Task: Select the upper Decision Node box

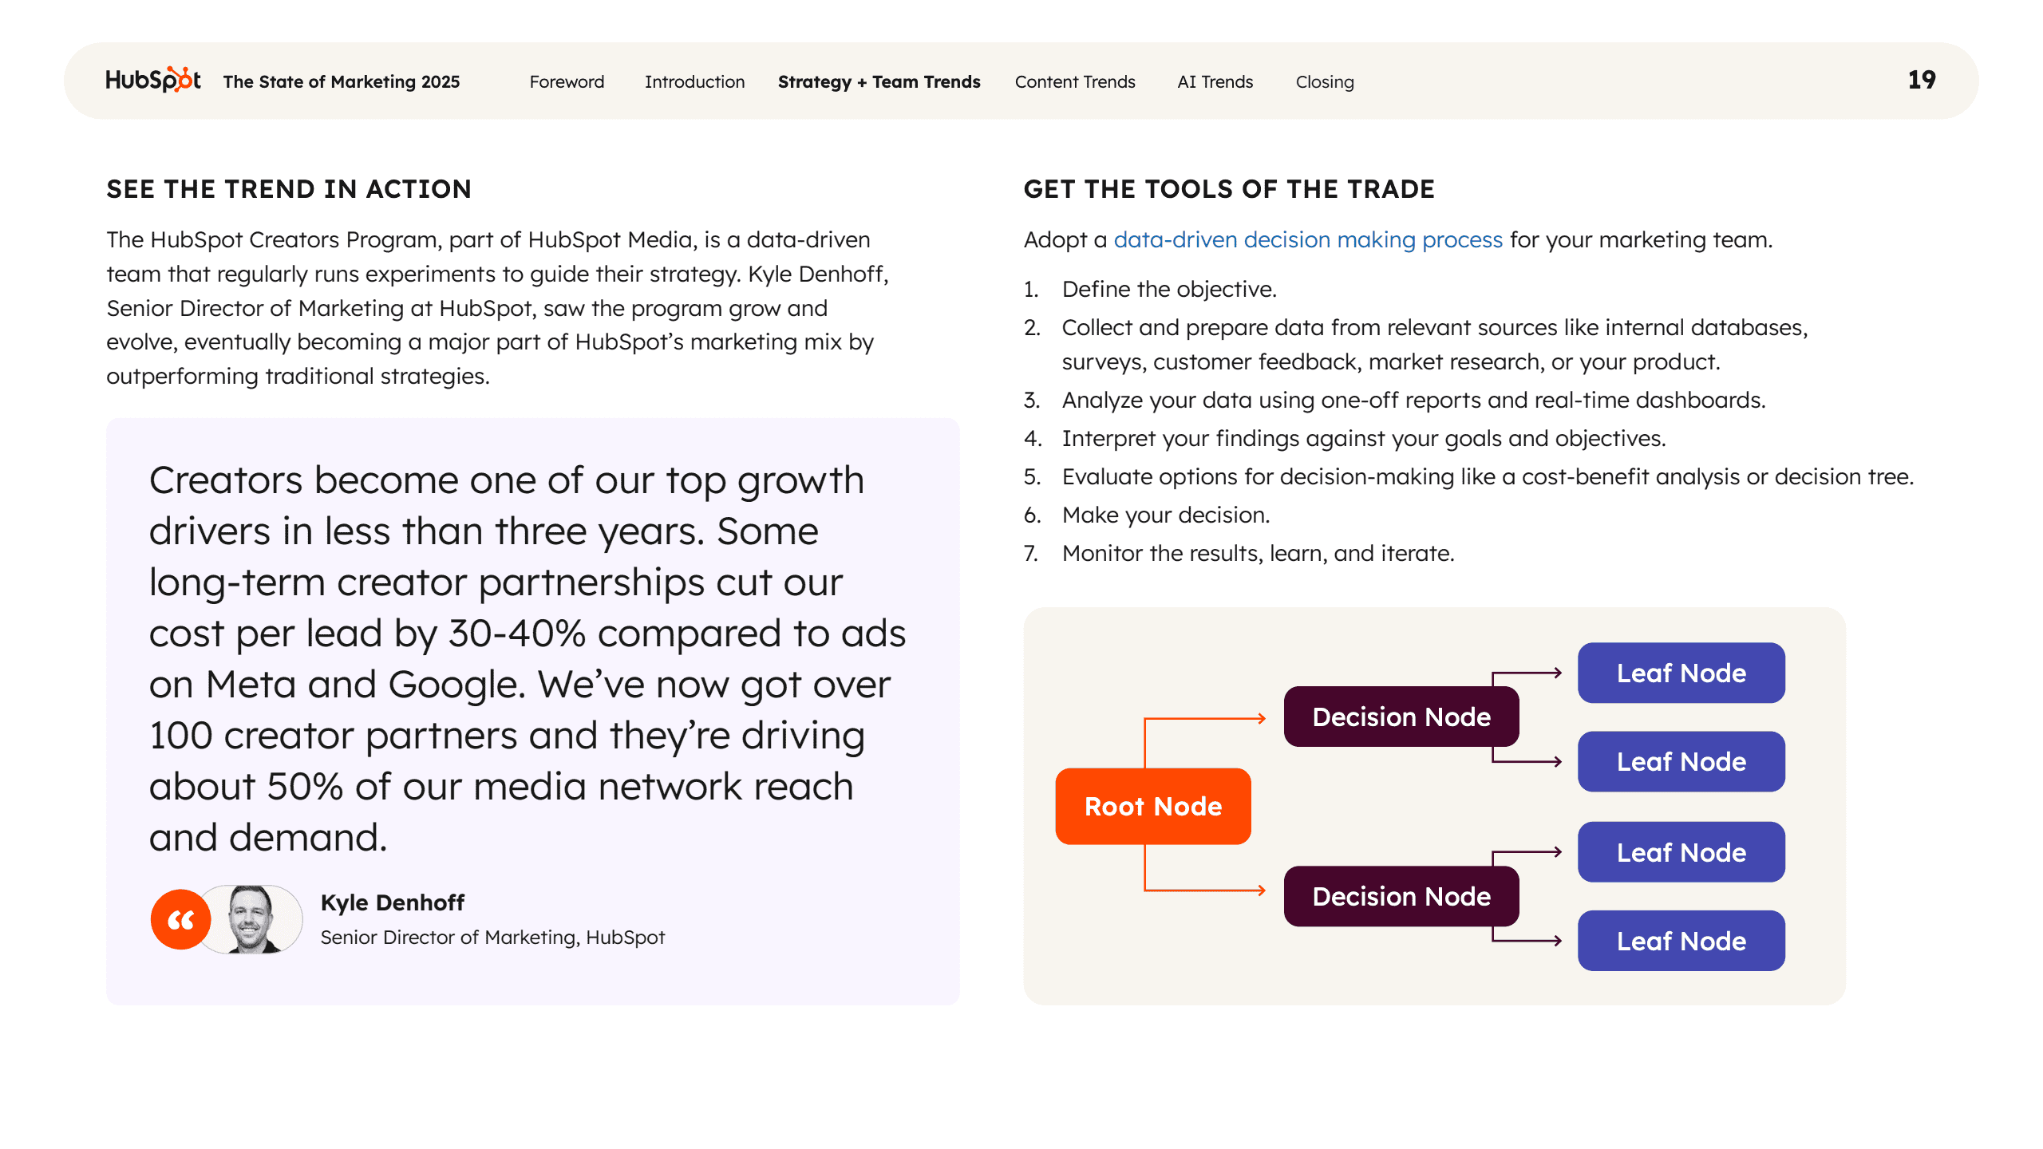Action: (1401, 717)
